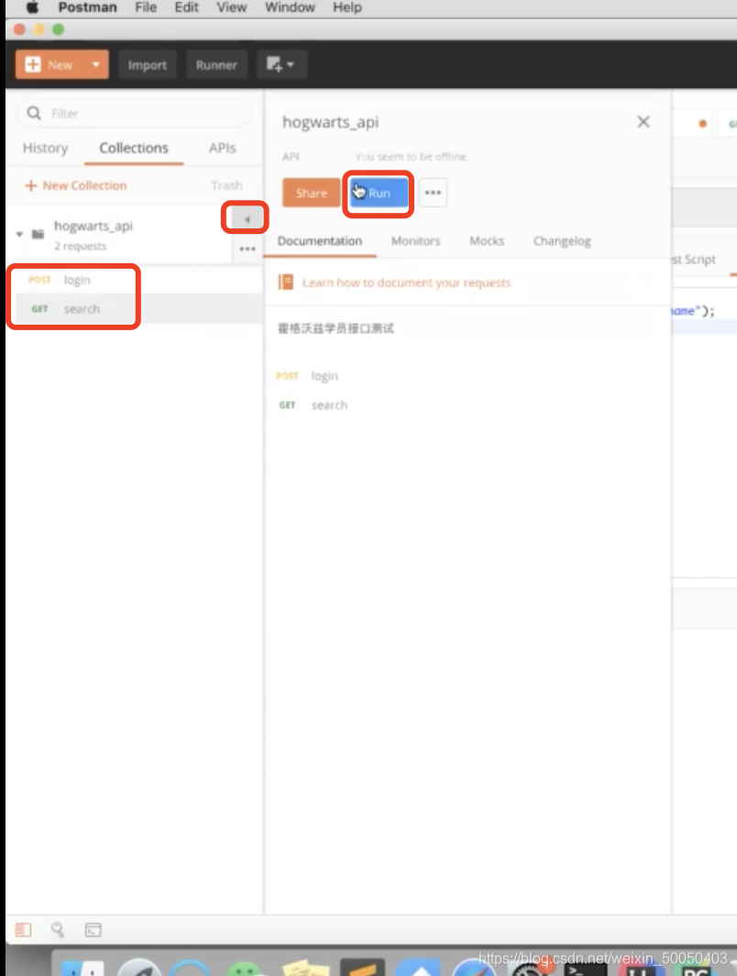Image resolution: width=737 pixels, height=976 pixels.
Task: Switch to the Mocks tab
Action: point(487,241)
